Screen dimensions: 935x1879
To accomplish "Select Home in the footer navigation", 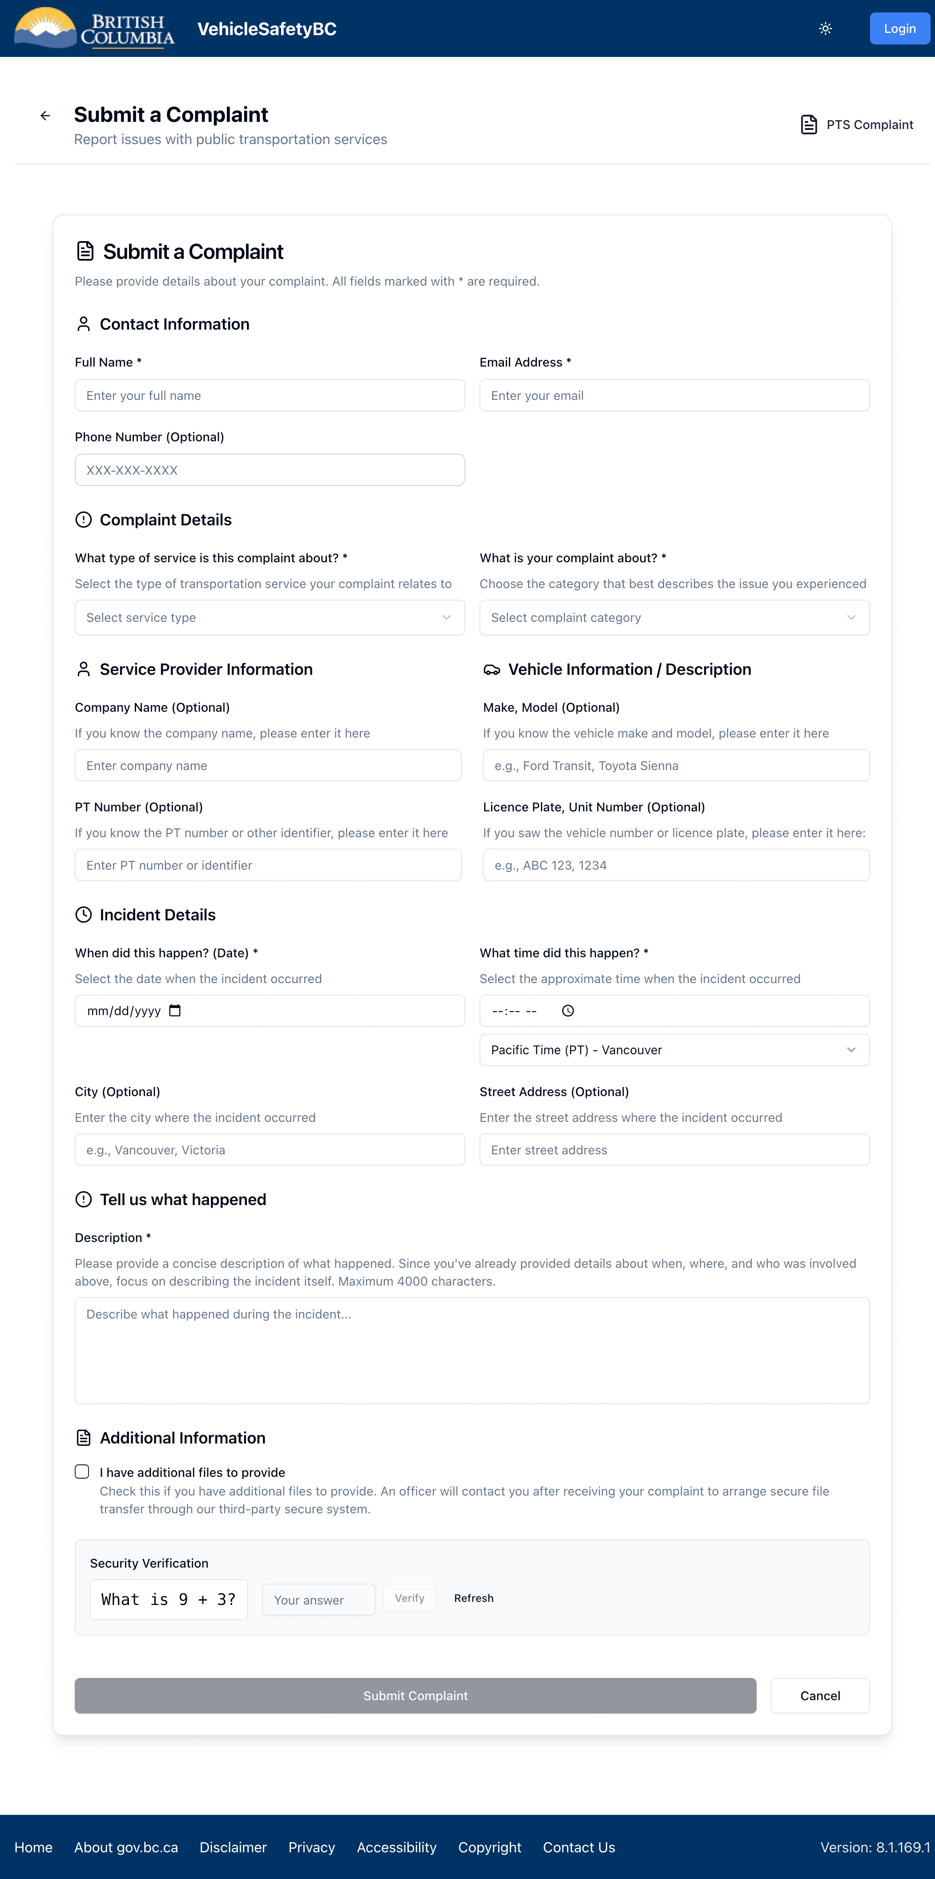I will click(33, 1847).
